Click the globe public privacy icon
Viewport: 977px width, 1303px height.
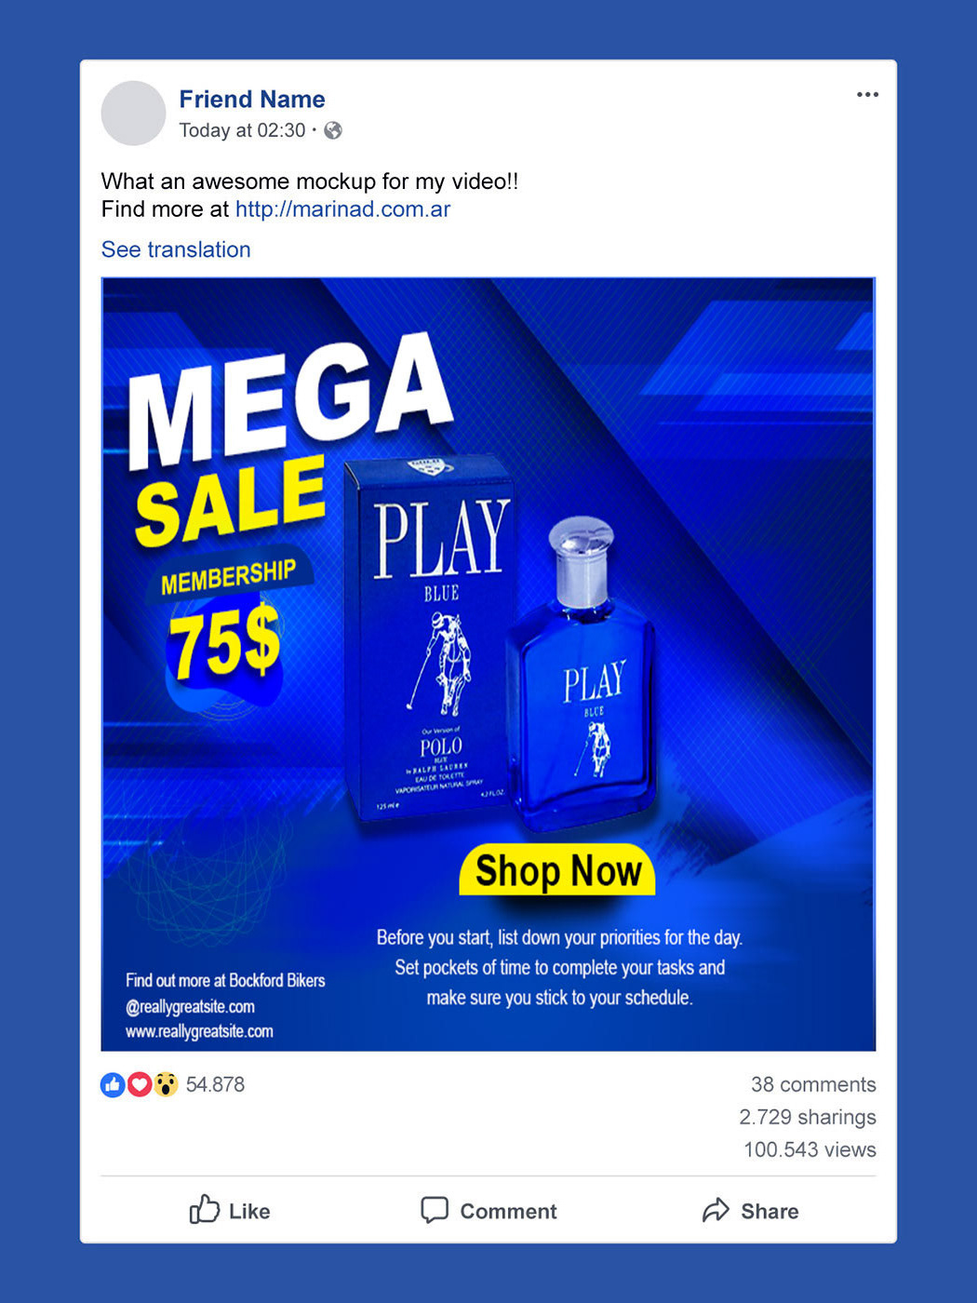pyautogui.click(x=333, y=130)
